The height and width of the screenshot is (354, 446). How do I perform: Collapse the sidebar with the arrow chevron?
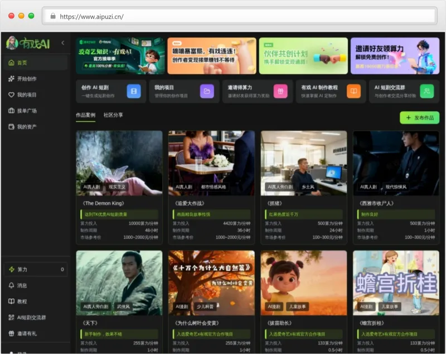tap(62, 43)
